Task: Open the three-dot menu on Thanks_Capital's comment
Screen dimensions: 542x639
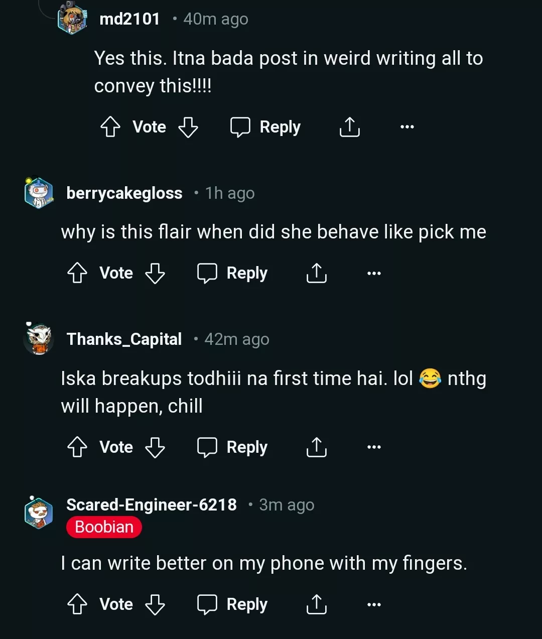Action: pos(373,446)
